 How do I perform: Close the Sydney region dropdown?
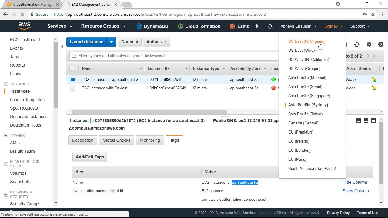pos(333,26)
